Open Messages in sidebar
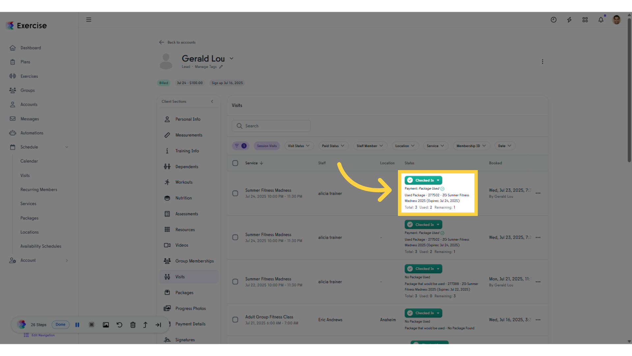 point(30,119)
